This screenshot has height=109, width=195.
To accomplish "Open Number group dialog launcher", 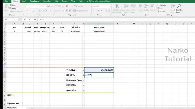I will coord(110,15).
